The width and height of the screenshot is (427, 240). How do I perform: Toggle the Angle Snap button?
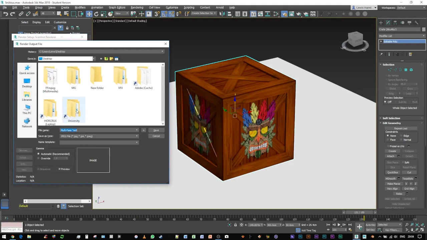tap(164, 14)
